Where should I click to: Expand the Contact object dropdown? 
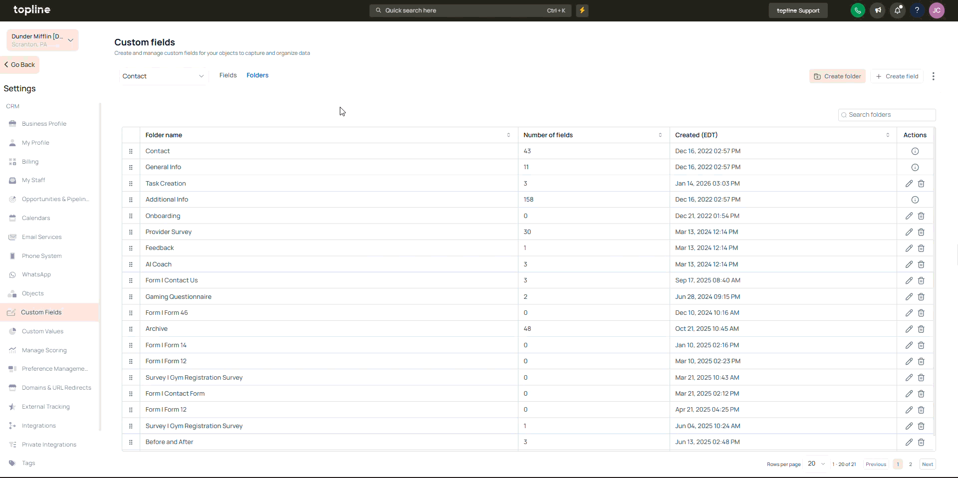click(x=163, y=76)
